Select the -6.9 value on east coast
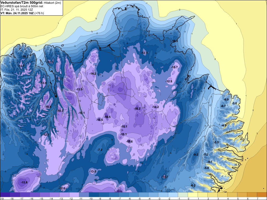The height and width of the screenshot is (200, 267). 226,99
